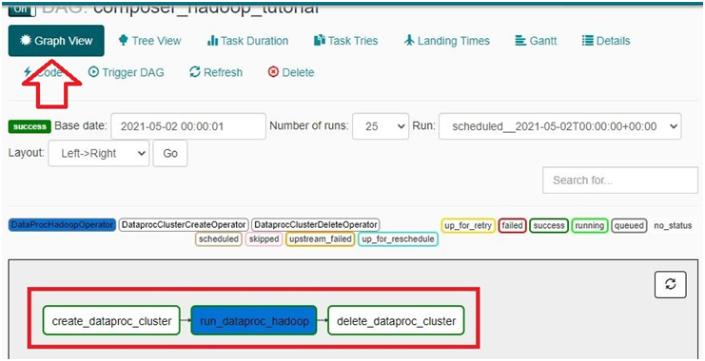Click the no_status legend label
This screenshot has height=361, width=705.
(x=673, y=225)
